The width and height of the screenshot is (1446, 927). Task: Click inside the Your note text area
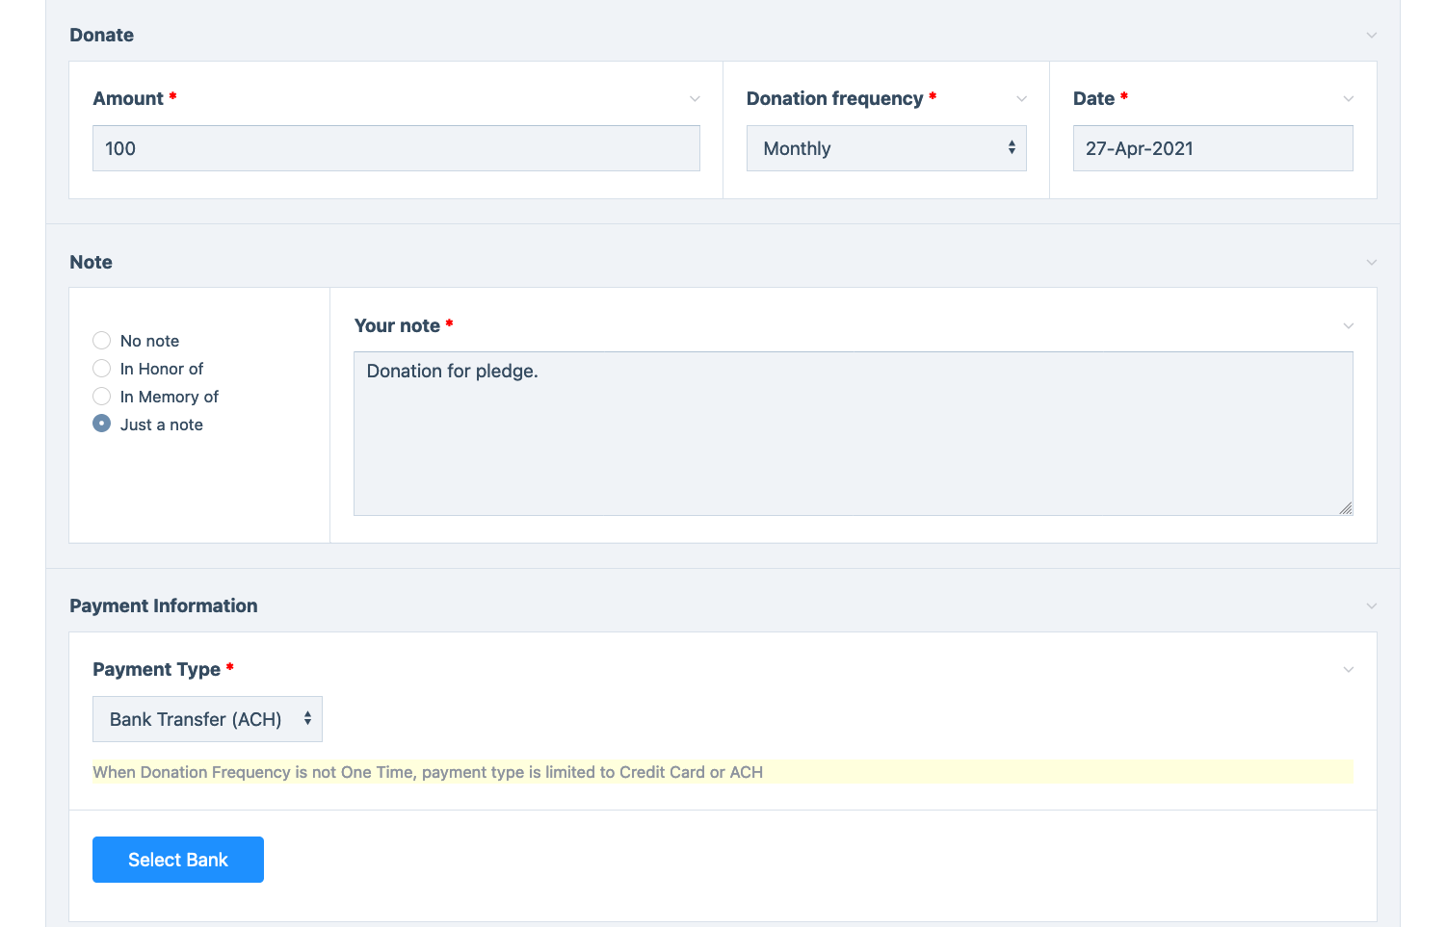[x=852, y=433]
